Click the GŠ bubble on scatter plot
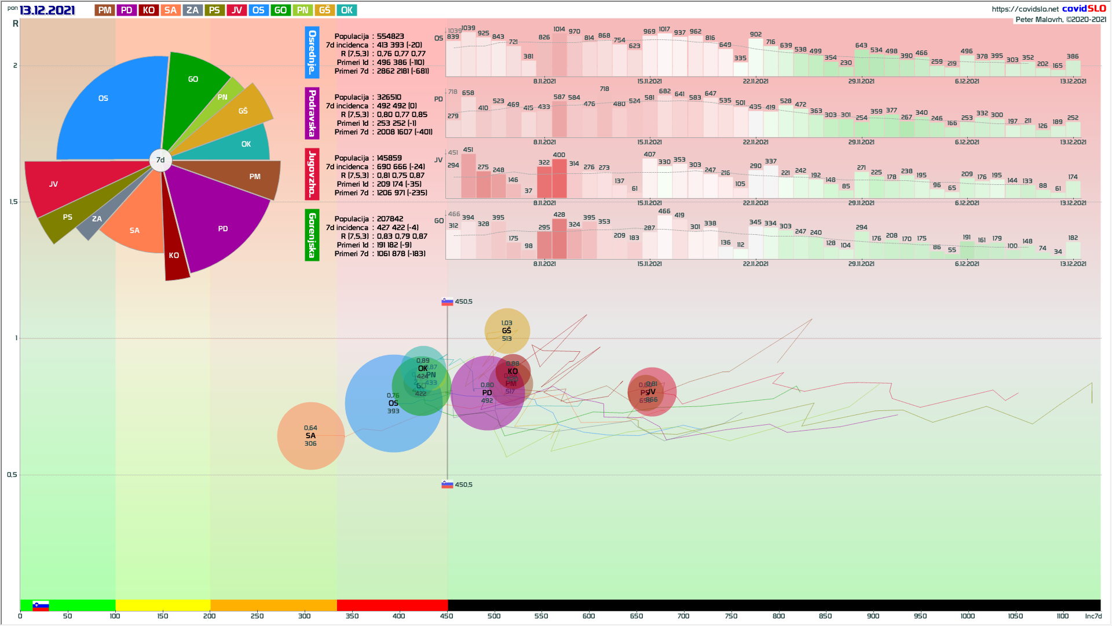1112x626 pixels. (507, 330)
